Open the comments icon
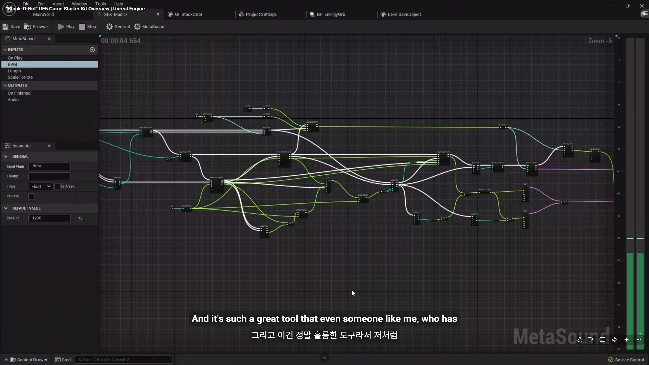 tap(602, 340)
